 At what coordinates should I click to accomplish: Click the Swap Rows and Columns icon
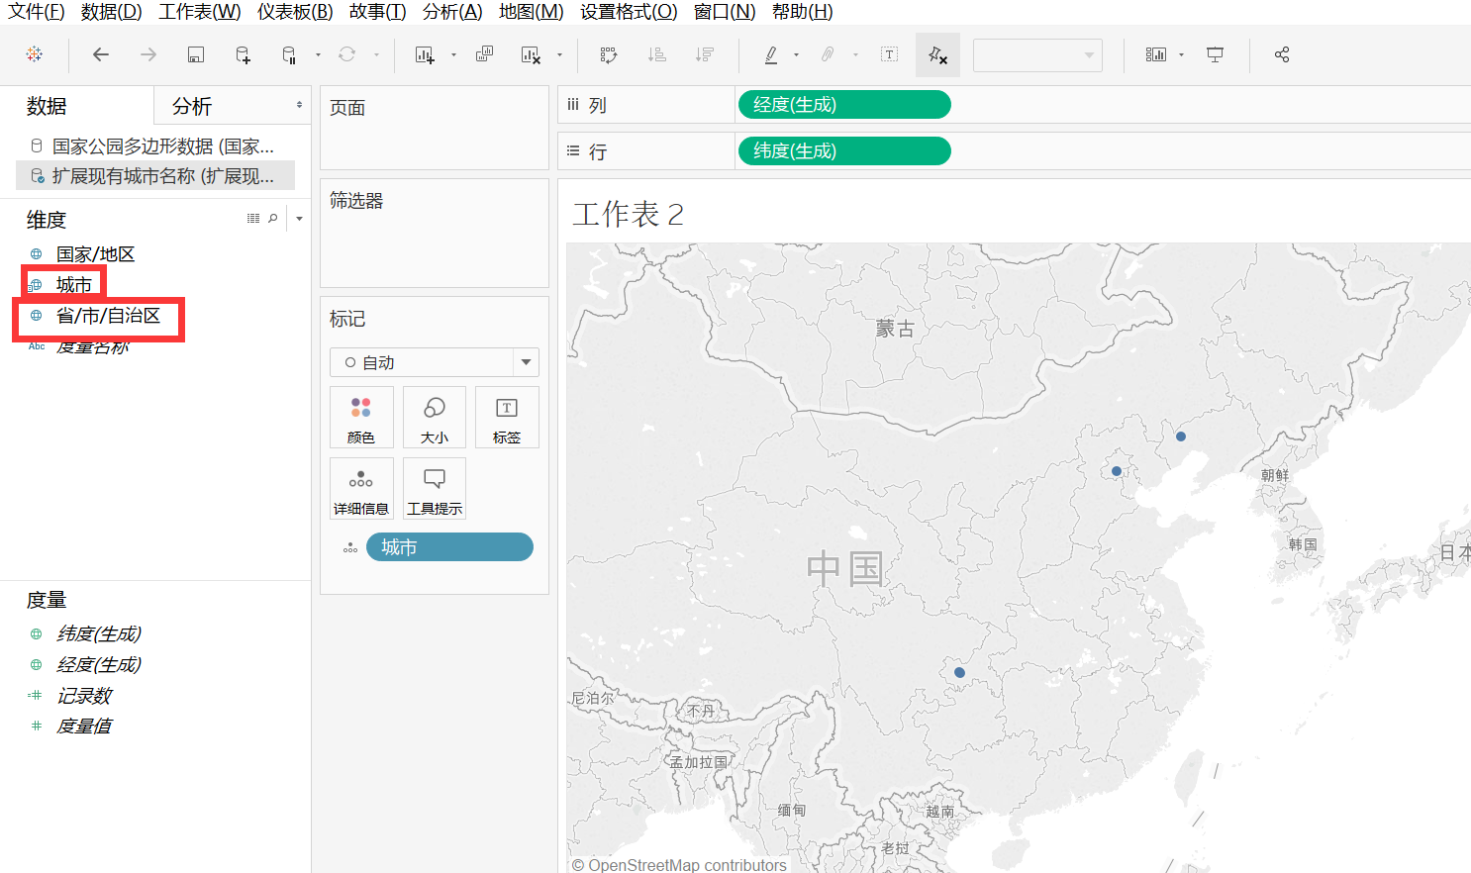(608, 54)
